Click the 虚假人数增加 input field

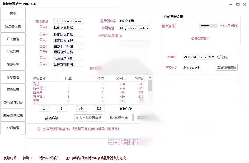pos(135,36)
